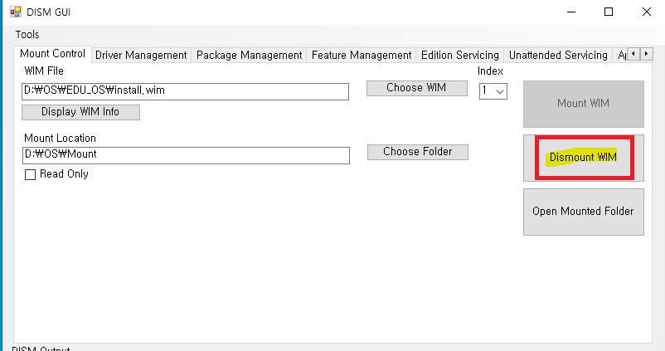
Task: Click the DISM GUI app icon in title bar
Action: point(16,12)
